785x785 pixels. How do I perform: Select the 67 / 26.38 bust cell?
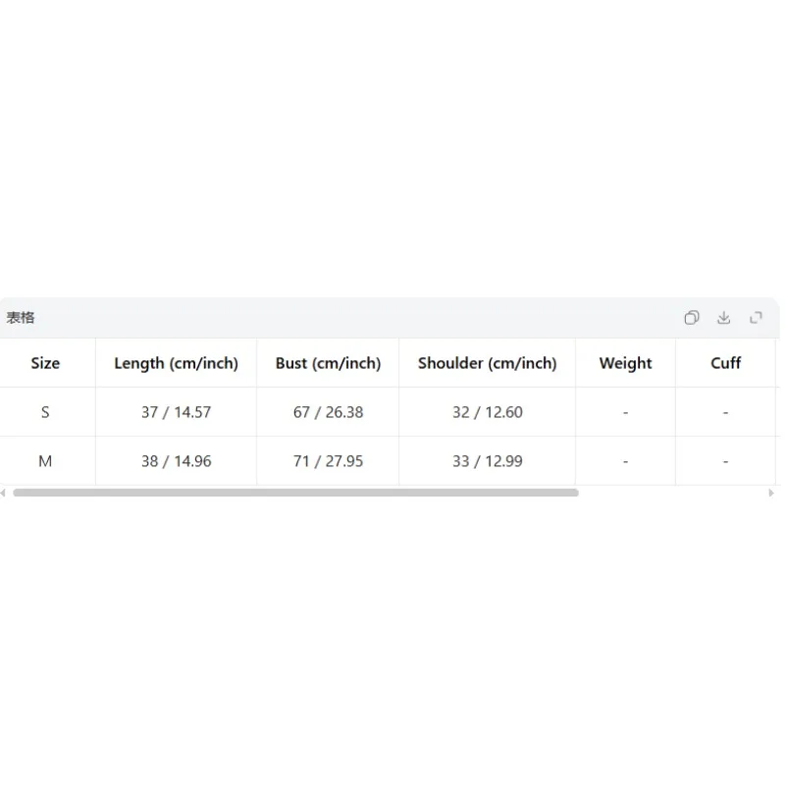point(328,412)
